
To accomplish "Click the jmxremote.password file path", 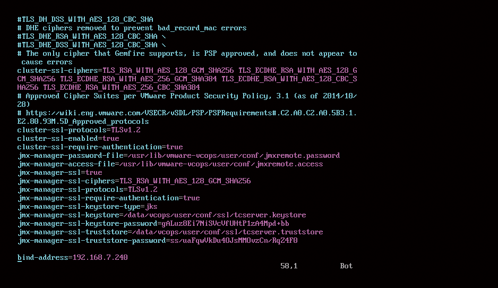I will [234, 156].
